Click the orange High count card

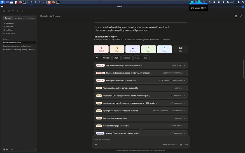coord(117,49)
